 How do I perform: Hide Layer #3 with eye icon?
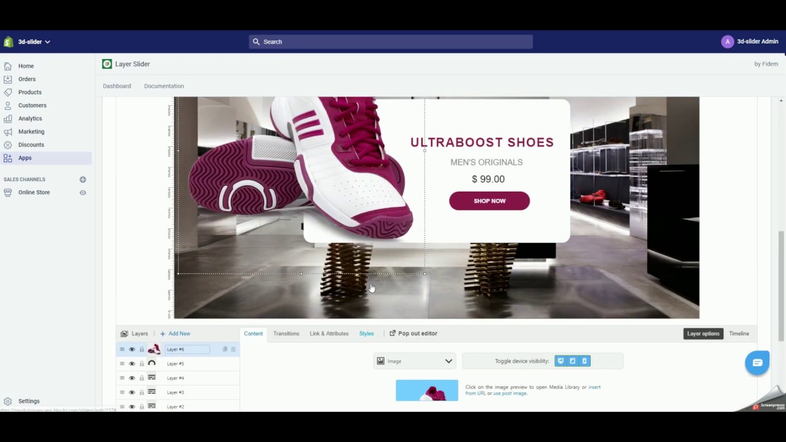click(132, 392)
